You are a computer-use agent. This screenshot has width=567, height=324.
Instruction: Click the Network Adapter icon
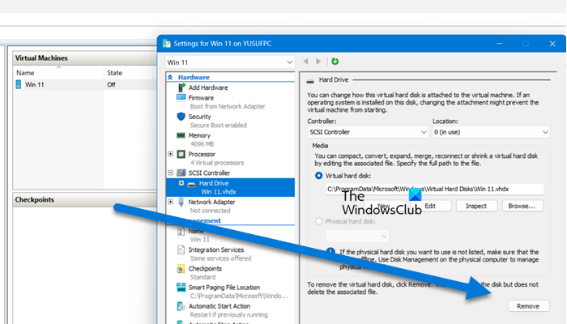(x=181, y=202)
